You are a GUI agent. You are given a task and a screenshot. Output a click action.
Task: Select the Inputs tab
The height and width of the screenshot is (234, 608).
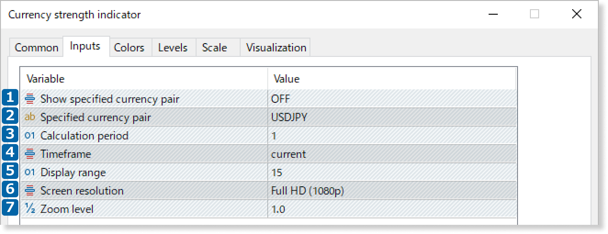[x=85, y=46]
